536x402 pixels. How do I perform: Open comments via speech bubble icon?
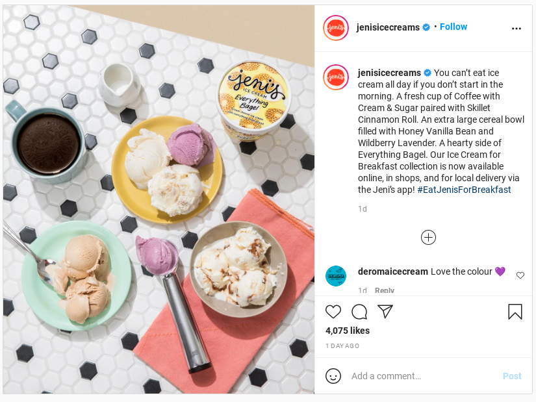pyautogui.click(x=359, y=312)
